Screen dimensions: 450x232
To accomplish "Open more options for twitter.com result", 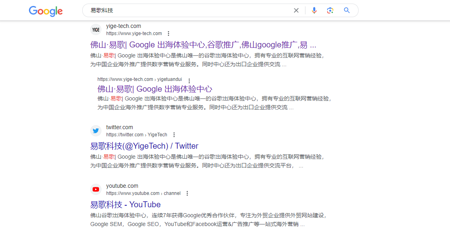I will pyautogui.click(x=174, y=135).
